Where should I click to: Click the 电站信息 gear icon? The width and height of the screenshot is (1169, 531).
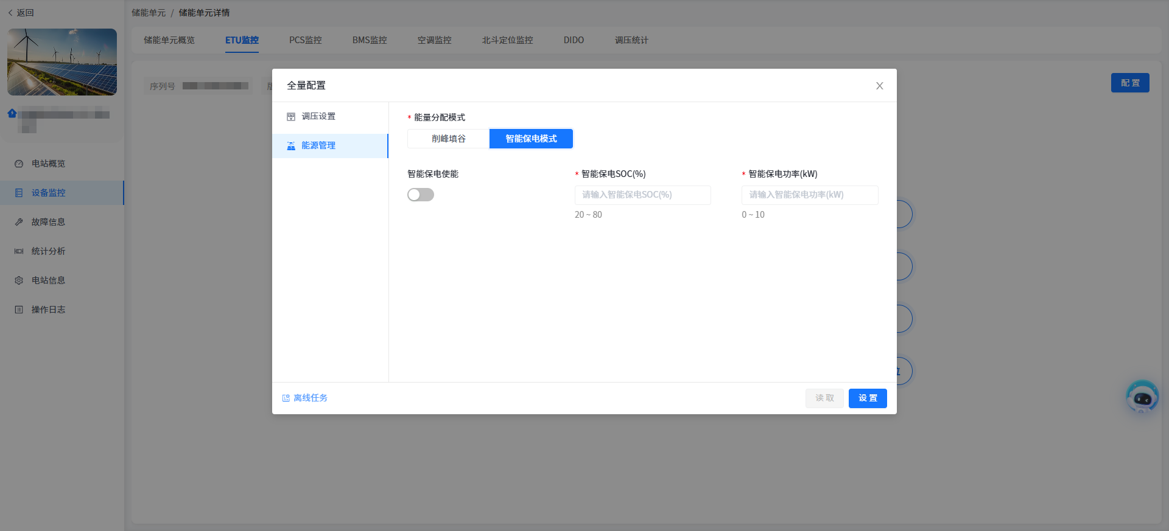pos(19,280)
